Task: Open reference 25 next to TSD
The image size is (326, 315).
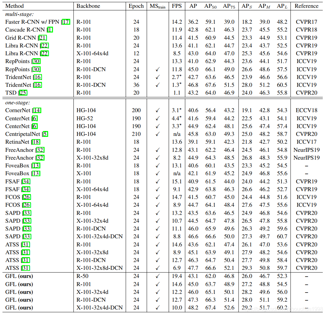Action: (23, 93)
